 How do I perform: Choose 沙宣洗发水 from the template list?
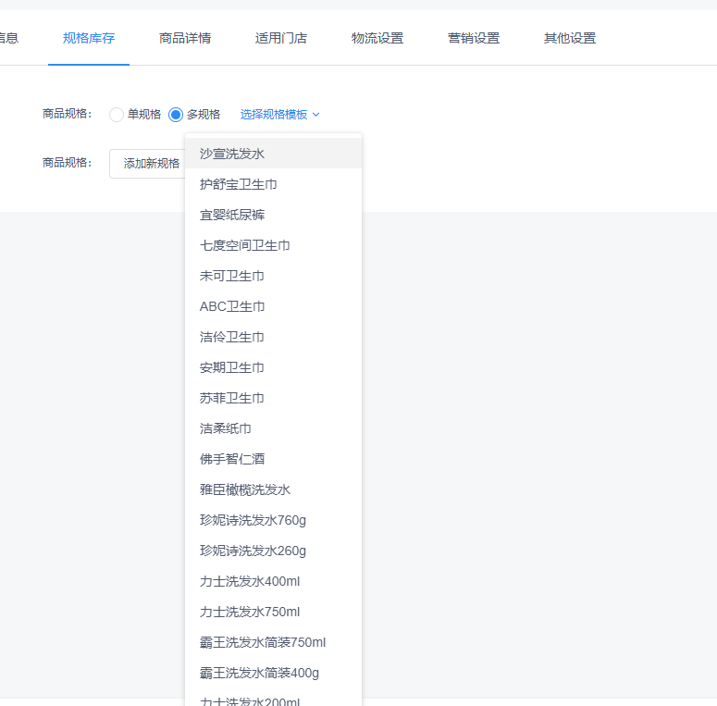tap(274, 154)
